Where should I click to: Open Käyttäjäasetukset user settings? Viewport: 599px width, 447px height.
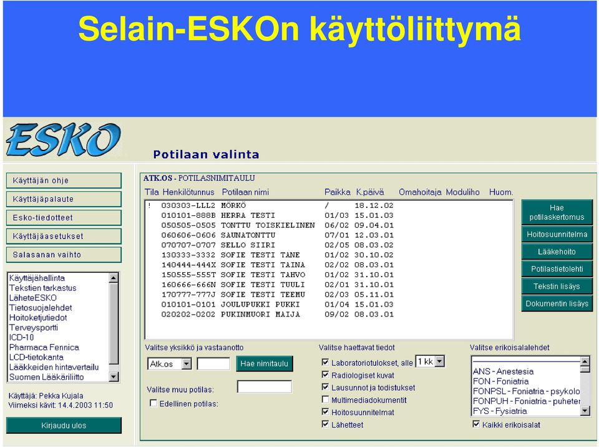pyautogui.click(x=64, y=237)
